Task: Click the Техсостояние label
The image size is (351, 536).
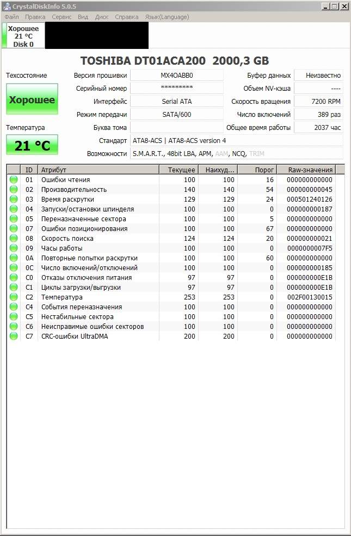Action: pyautogui.click(x=26, y=75)
